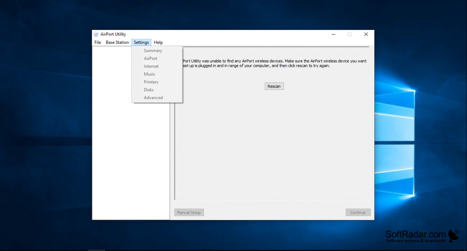This screenshot has width=467, height=251.
Task: Open the File menu
Action: (98, 42)
